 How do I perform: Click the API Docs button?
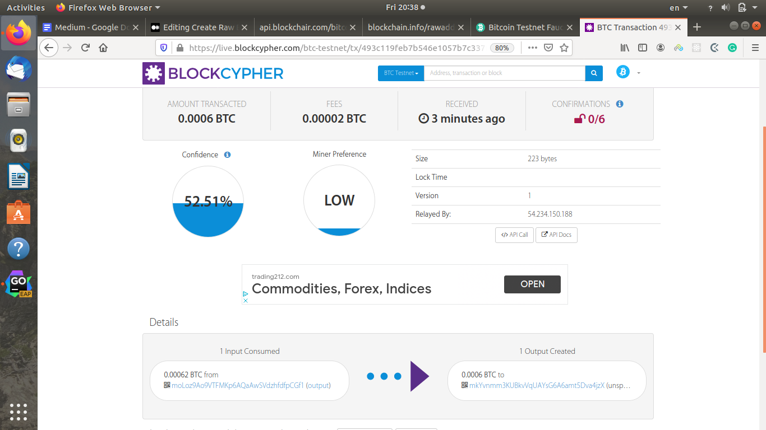[556, 235]
